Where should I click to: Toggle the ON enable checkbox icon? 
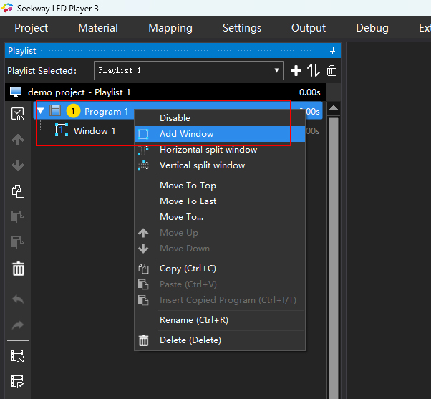(18, 114)
